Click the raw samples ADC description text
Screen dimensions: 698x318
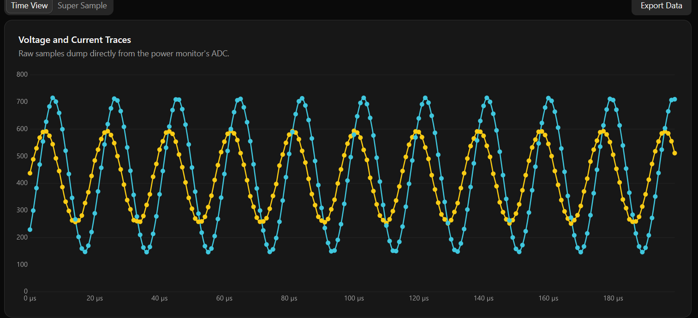[124, 54]
